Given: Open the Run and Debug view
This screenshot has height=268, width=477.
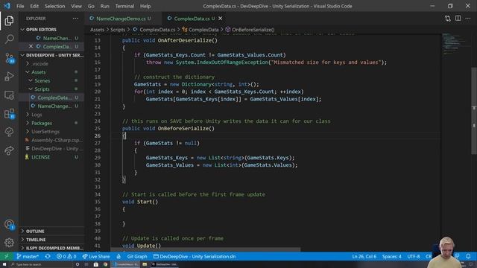Looking at the screenshot, I should pos(9,76).
